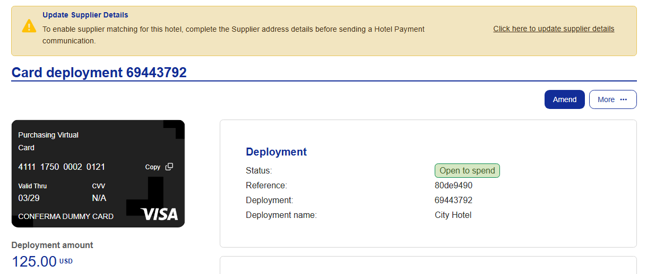
Task: Click the CVV value N/A
Action: coord(99,198)
